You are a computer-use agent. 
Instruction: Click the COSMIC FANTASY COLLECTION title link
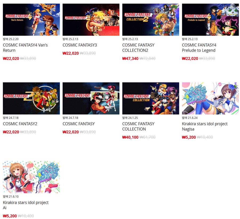[138, 126]
